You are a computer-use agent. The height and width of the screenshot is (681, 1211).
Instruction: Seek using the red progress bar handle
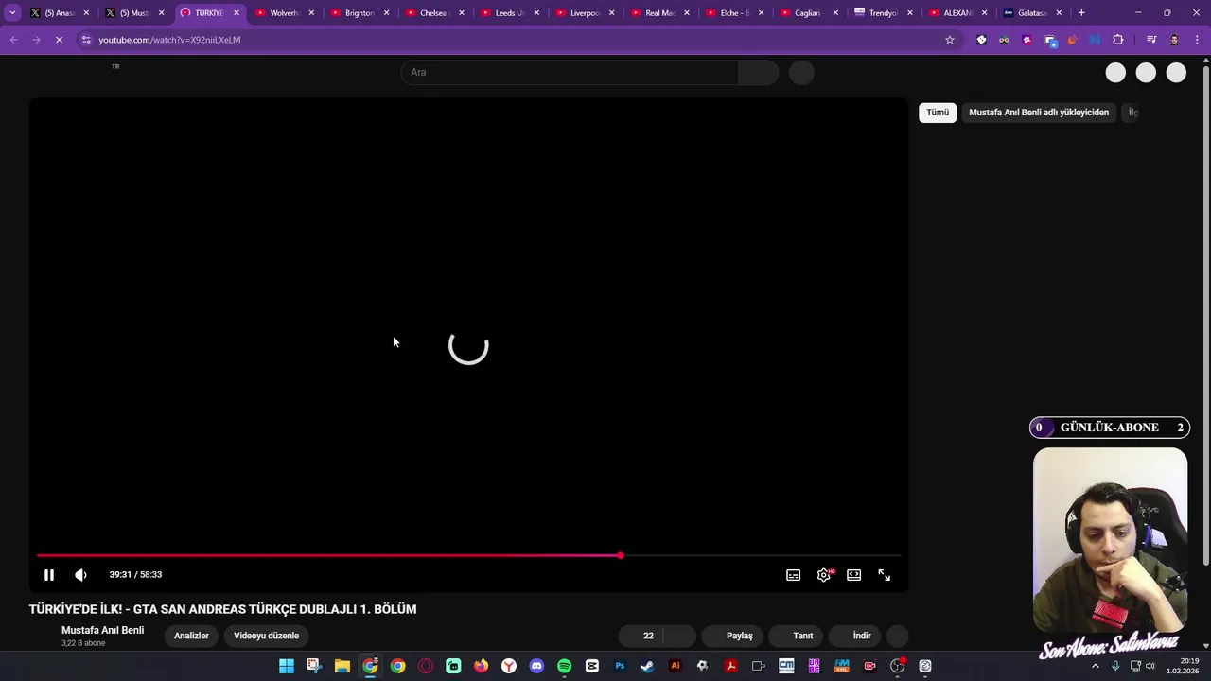[x=621, y=555]
